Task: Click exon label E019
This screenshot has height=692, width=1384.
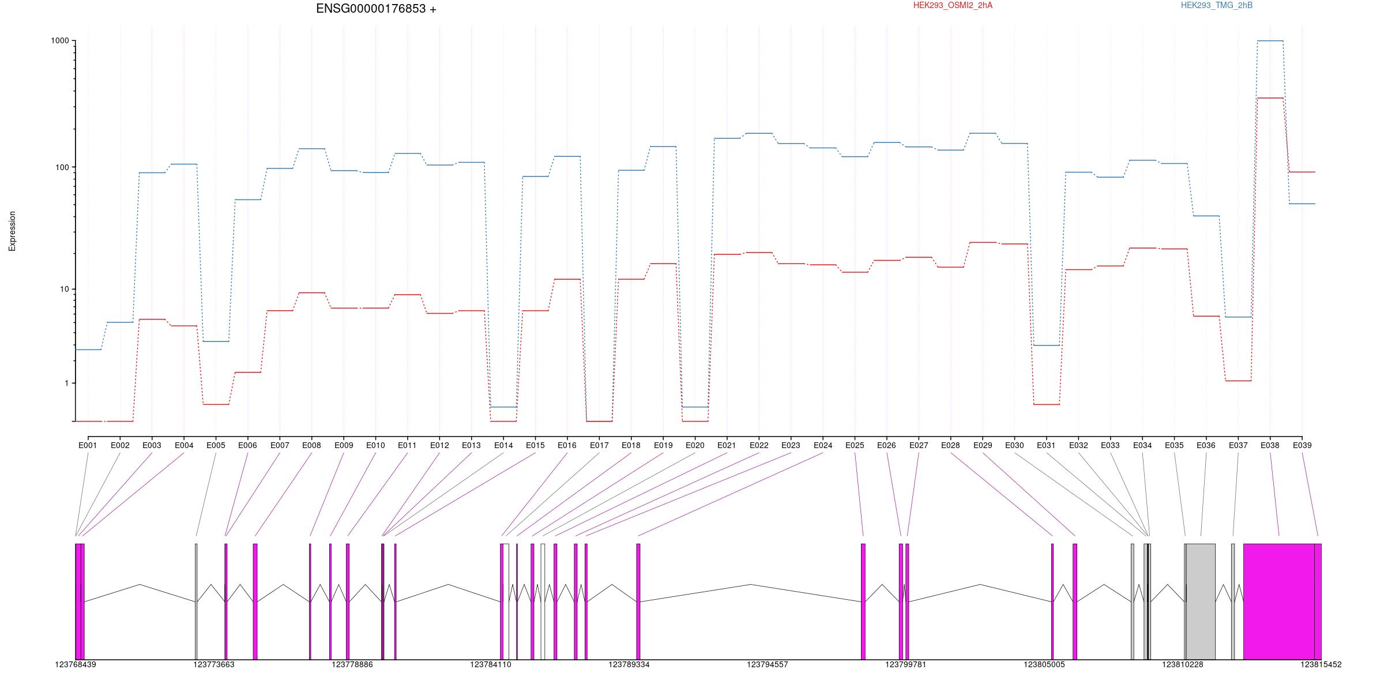Action: click(x=663, y=445)
